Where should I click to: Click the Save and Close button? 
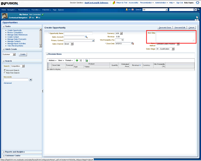coord(165,28)
